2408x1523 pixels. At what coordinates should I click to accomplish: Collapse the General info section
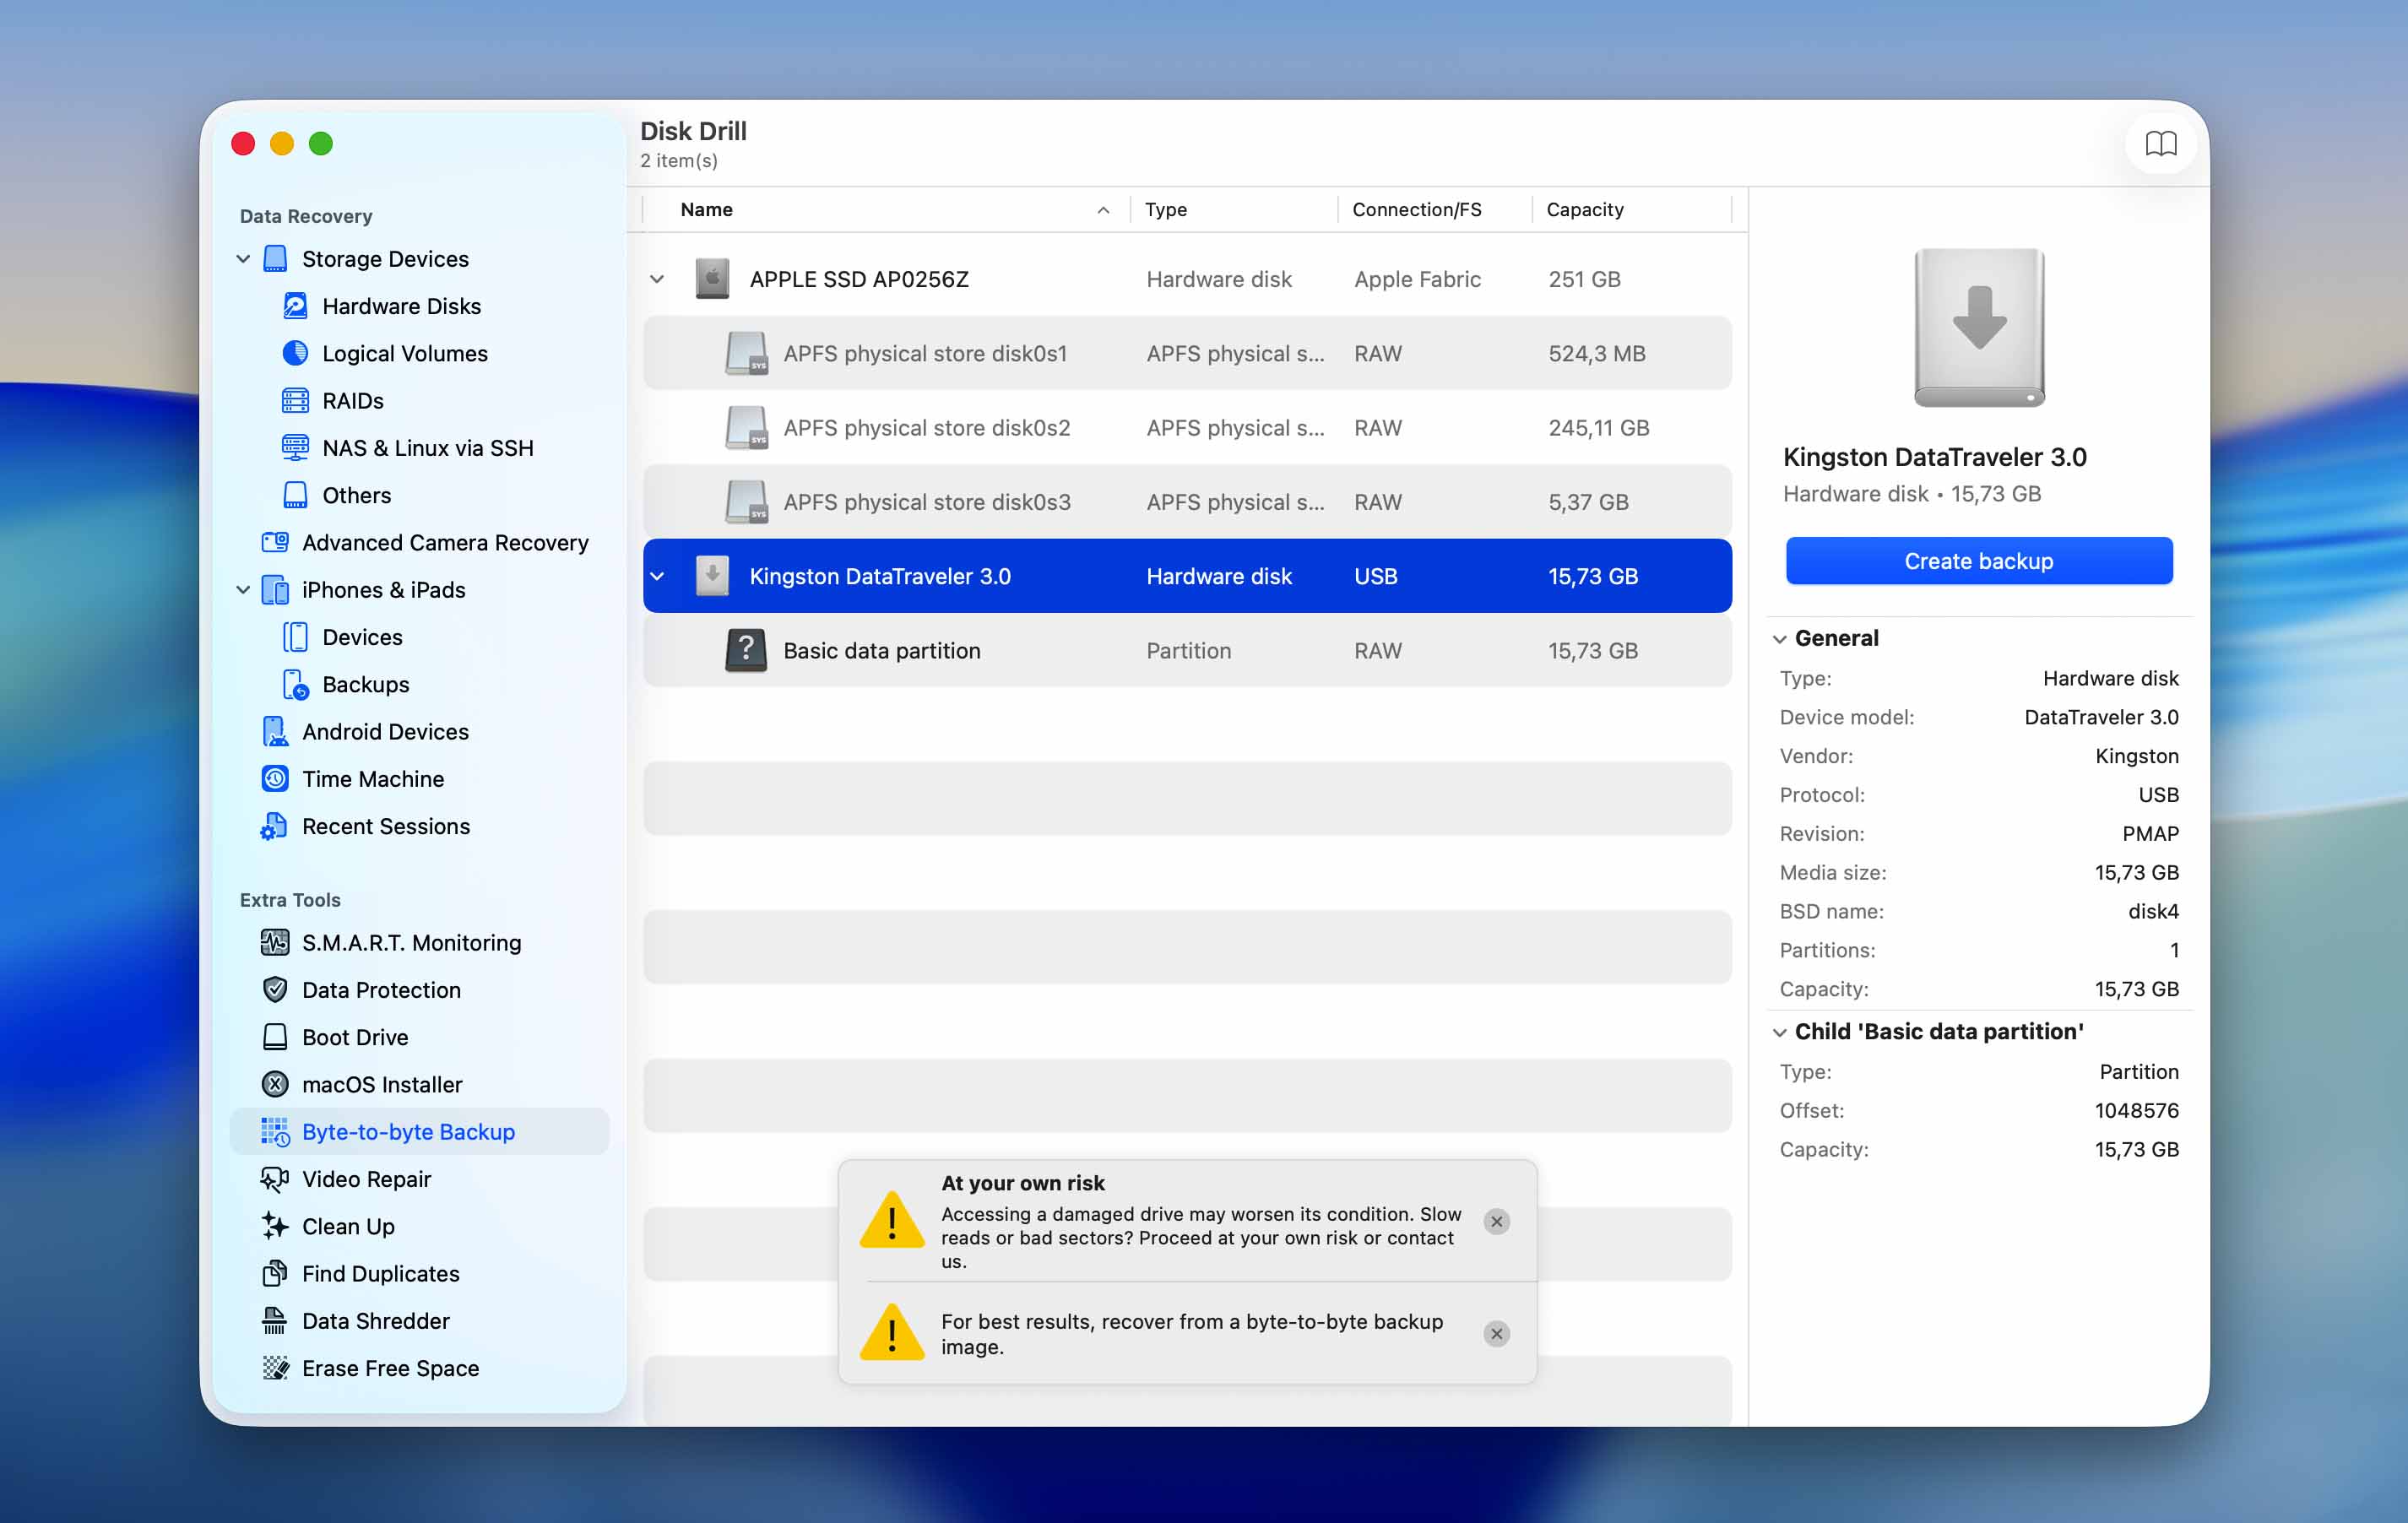point(1780,639)
